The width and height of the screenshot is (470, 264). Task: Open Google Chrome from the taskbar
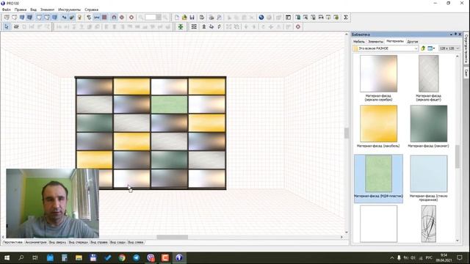tap(122, 257)
